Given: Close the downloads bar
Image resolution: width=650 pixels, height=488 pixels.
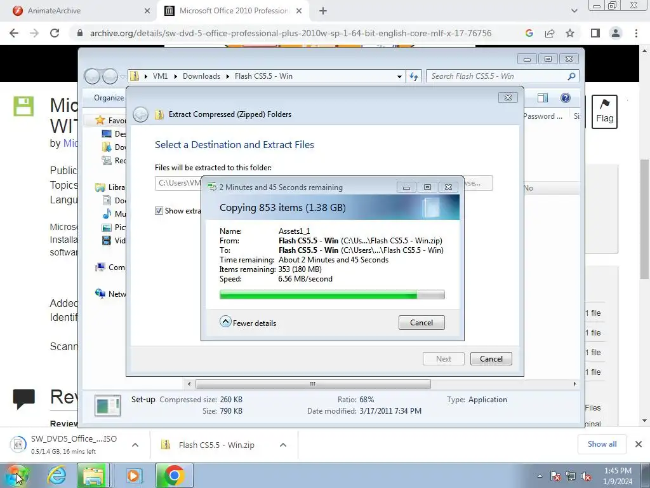Looking at the screenshot, I should click(x=639, y=444).
